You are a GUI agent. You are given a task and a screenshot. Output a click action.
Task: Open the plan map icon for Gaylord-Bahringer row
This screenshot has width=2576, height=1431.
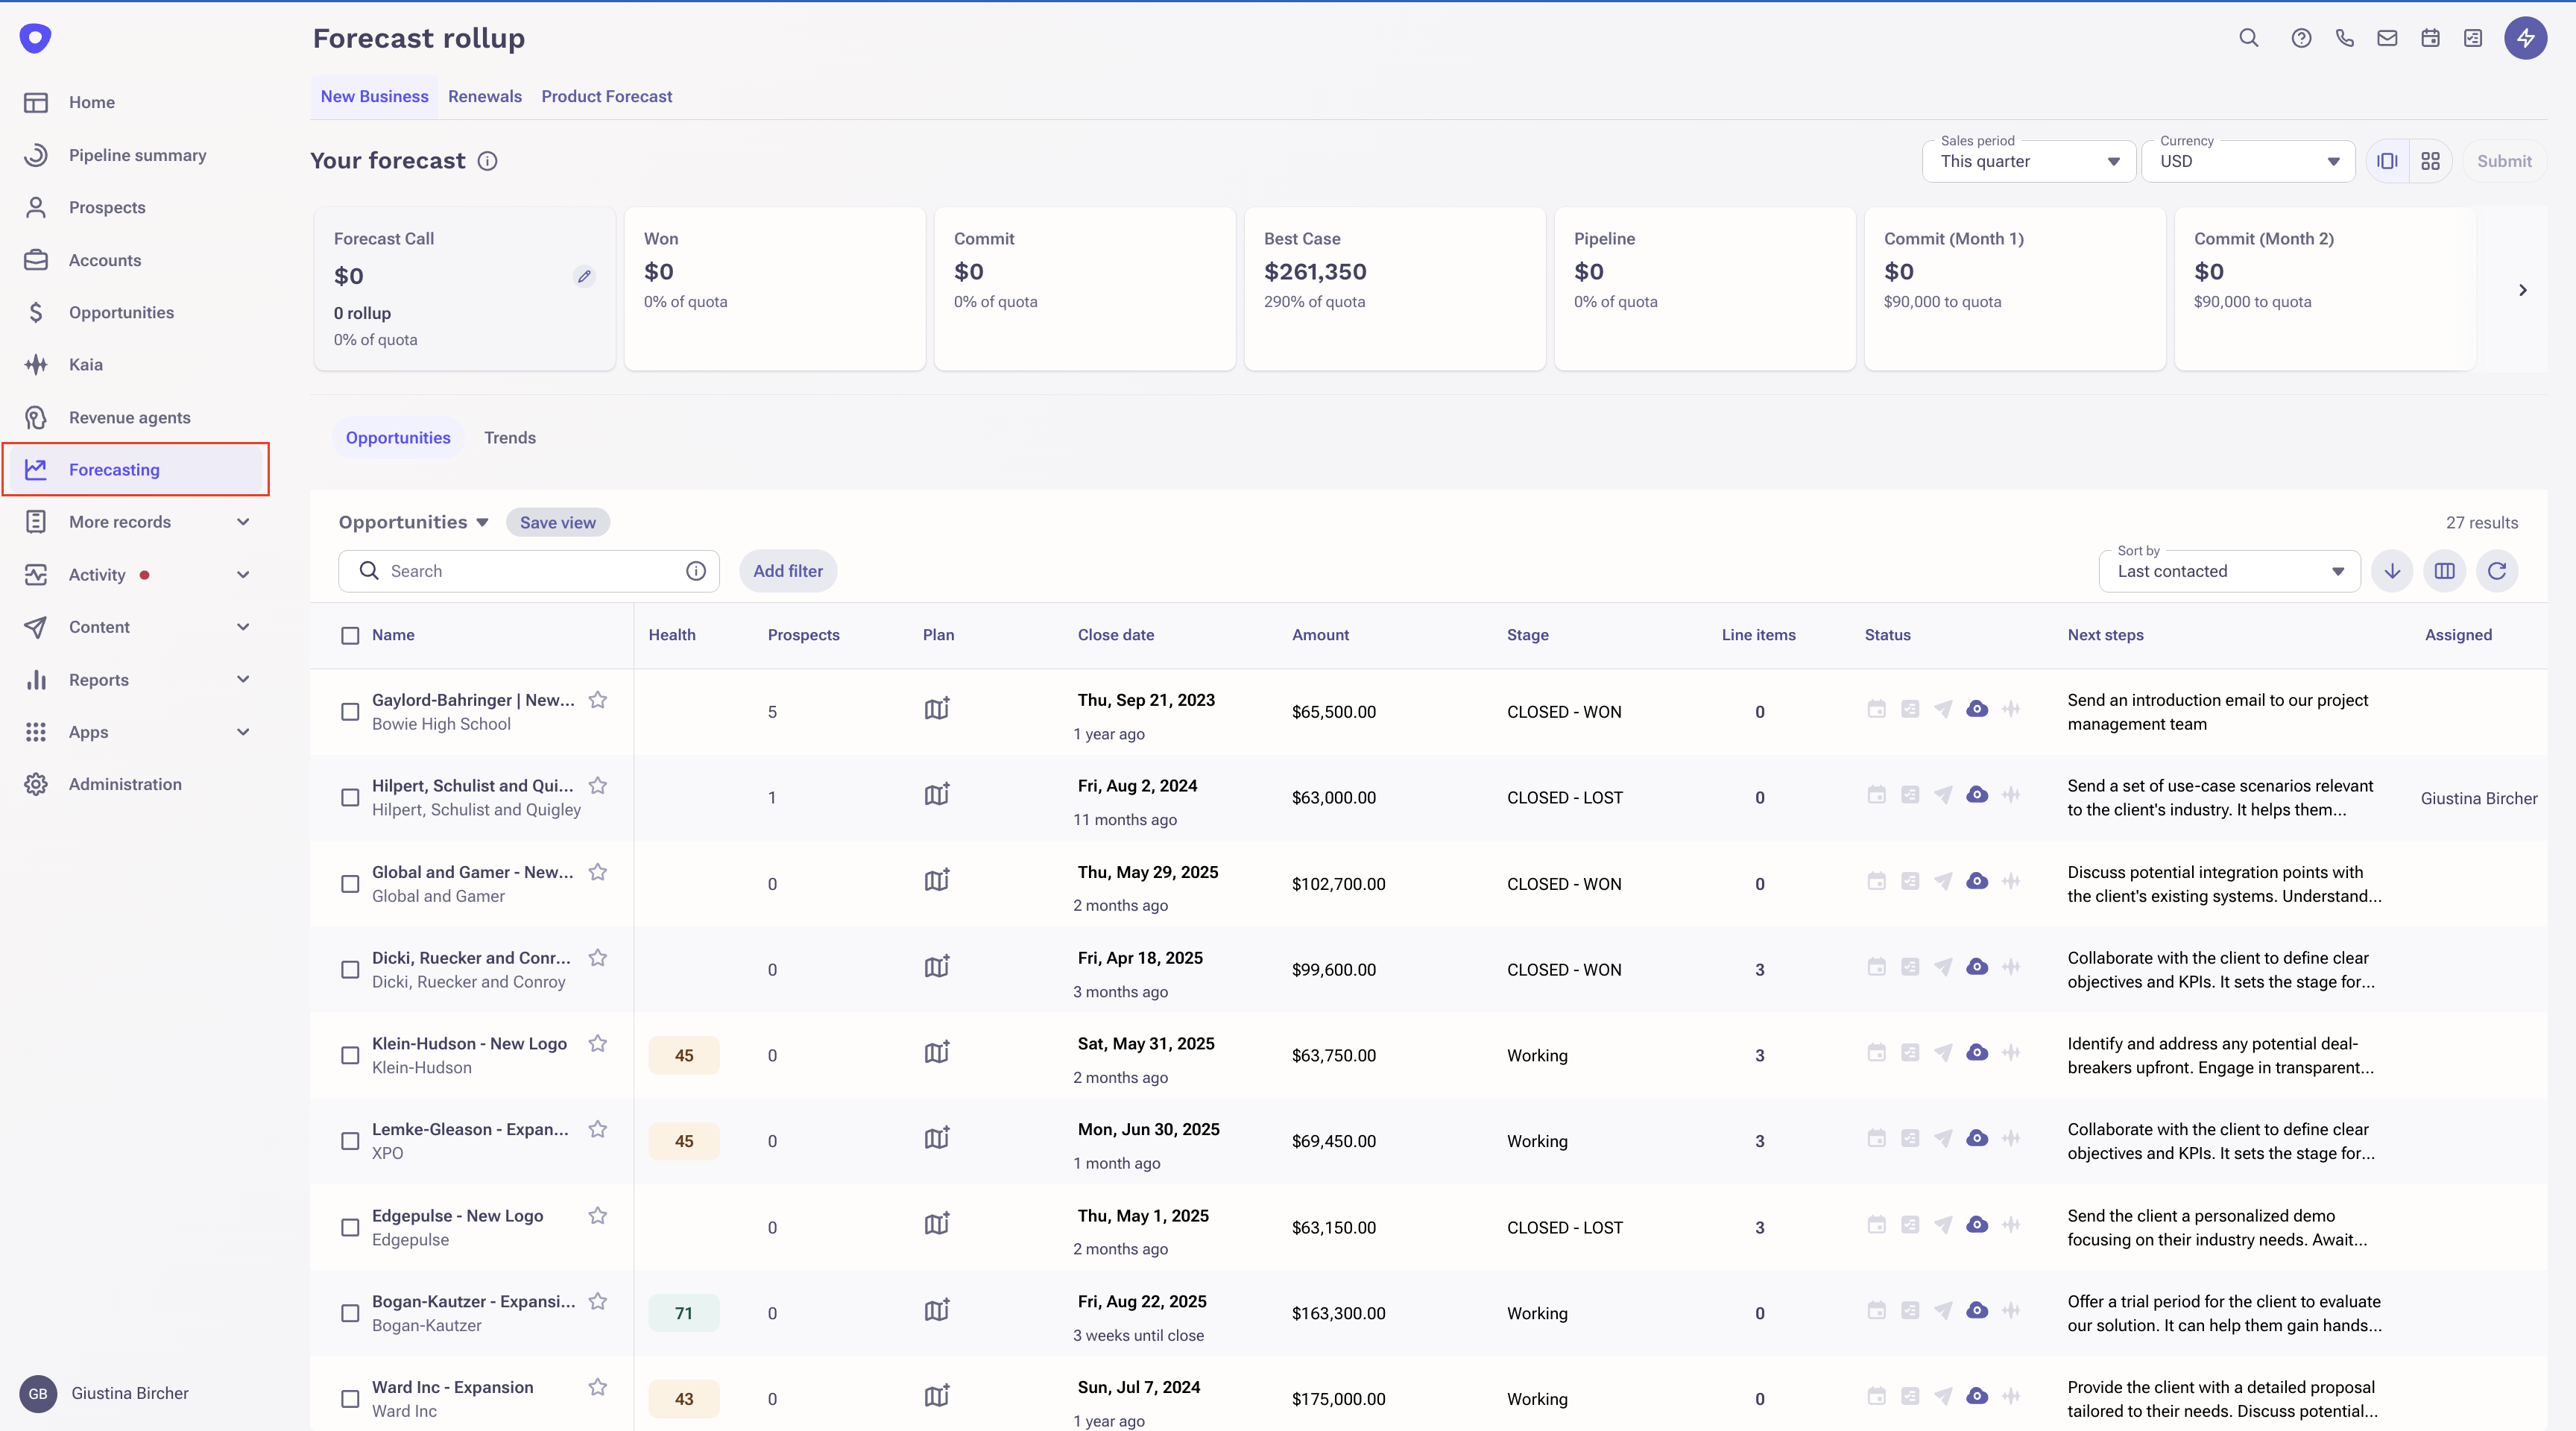[936, 709]
